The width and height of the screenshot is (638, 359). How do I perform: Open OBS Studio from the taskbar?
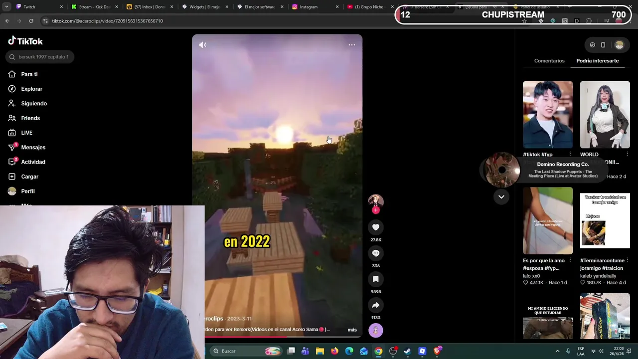[393, 351]
